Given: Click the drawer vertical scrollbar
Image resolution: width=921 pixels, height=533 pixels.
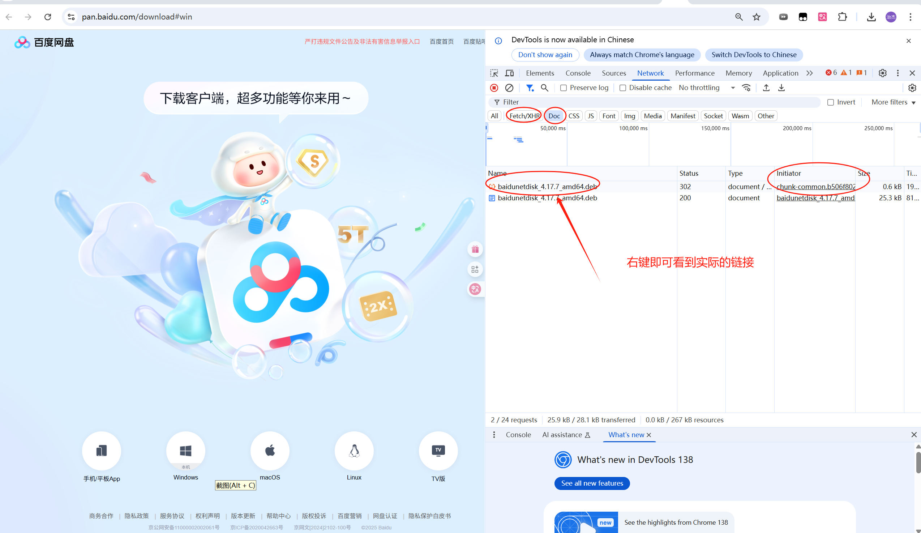Looking at the screenshot, I should 918,463.
